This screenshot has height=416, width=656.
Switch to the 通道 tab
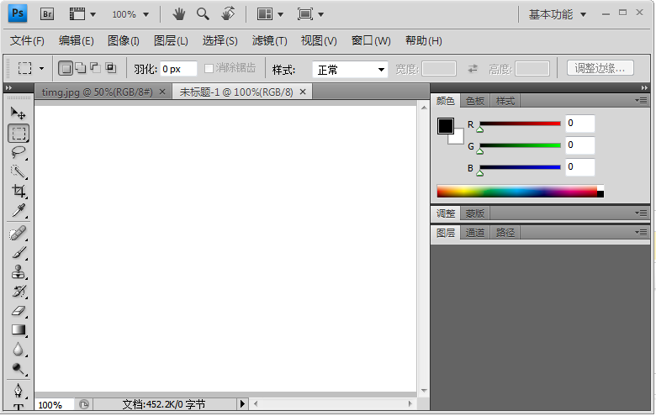pos(475,233)
